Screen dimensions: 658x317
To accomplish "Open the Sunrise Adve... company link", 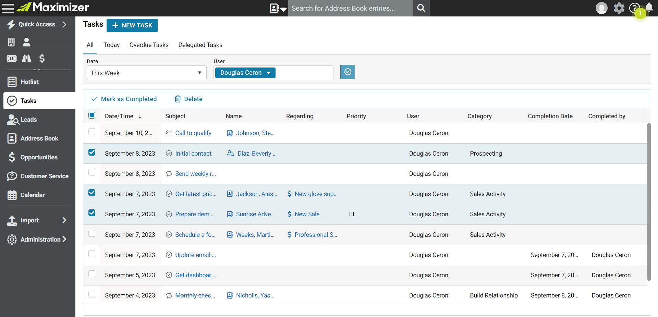I will 255,214.
